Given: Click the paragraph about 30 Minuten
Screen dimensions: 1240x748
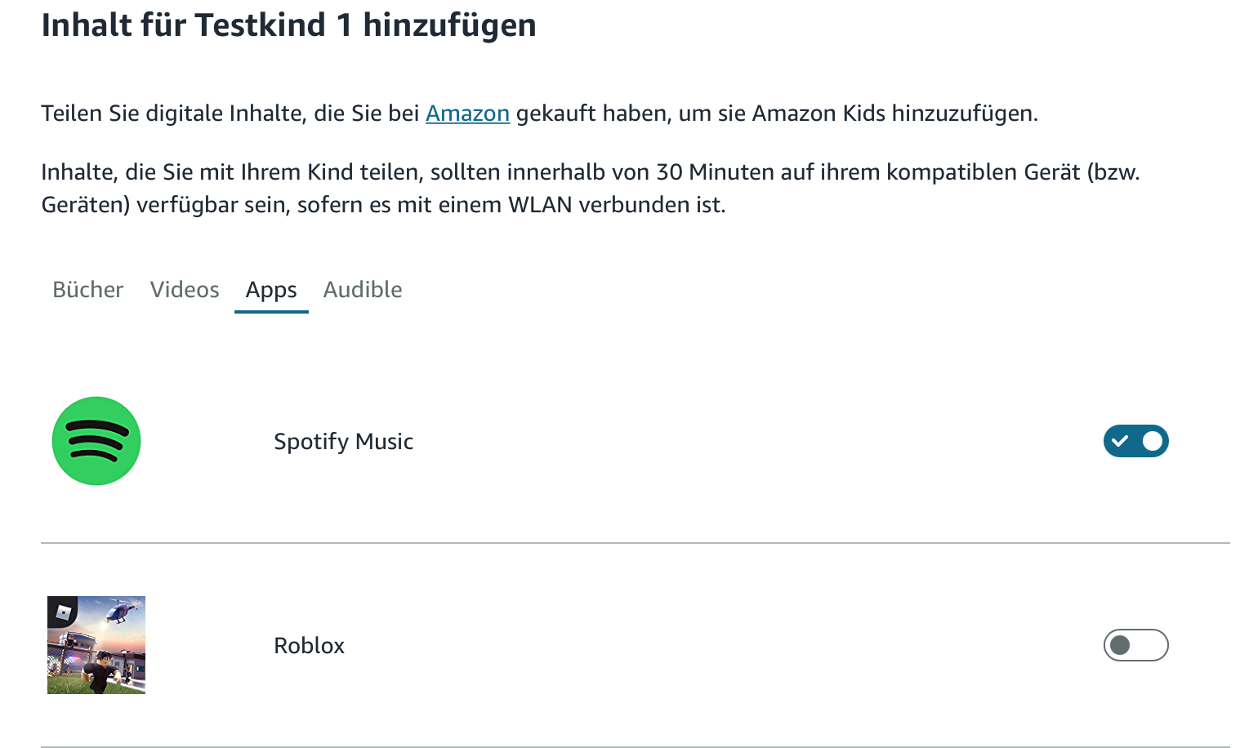Looking at the screenshot, I should click(x=590, y=188).
